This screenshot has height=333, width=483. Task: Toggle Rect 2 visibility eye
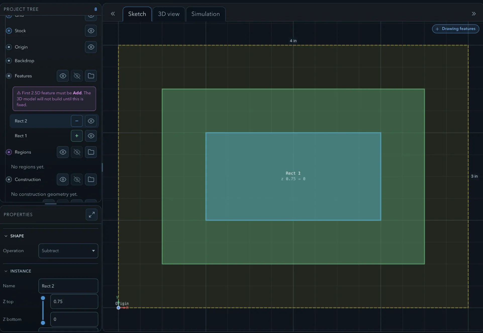(91, 121)
